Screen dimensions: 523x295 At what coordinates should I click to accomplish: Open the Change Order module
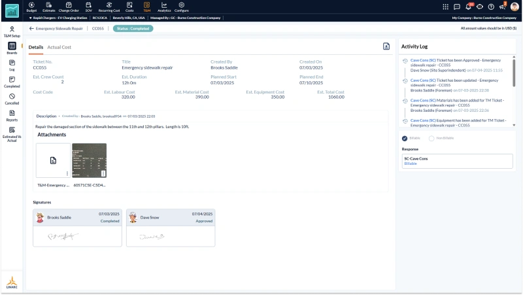pos(69,7)
